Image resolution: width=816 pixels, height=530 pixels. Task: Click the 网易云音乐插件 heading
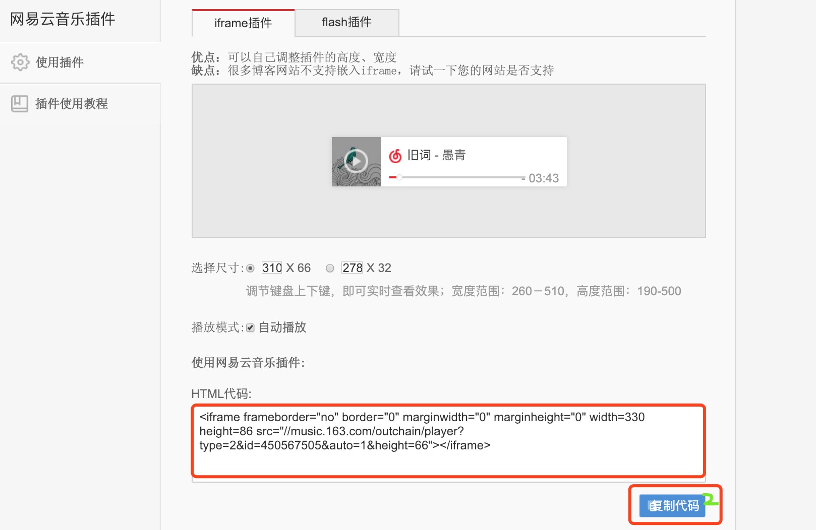tap(63, 19)
